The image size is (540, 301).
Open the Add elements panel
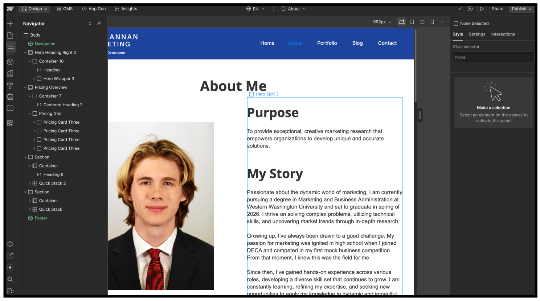[10, 24]
